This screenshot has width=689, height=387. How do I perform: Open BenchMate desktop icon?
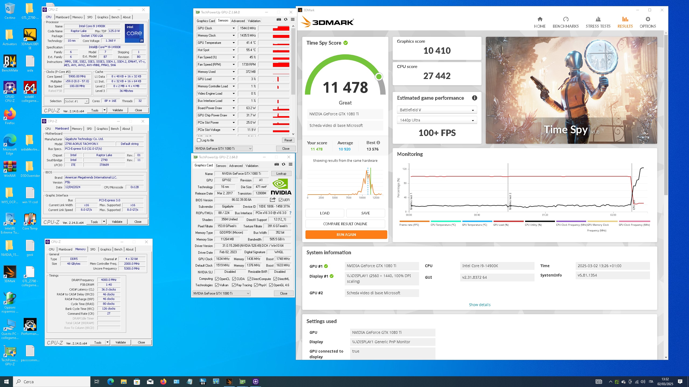(10, 64)
